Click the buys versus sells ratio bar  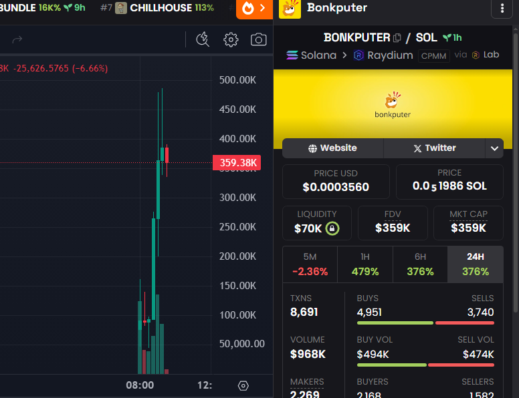[x=425, y=323]
